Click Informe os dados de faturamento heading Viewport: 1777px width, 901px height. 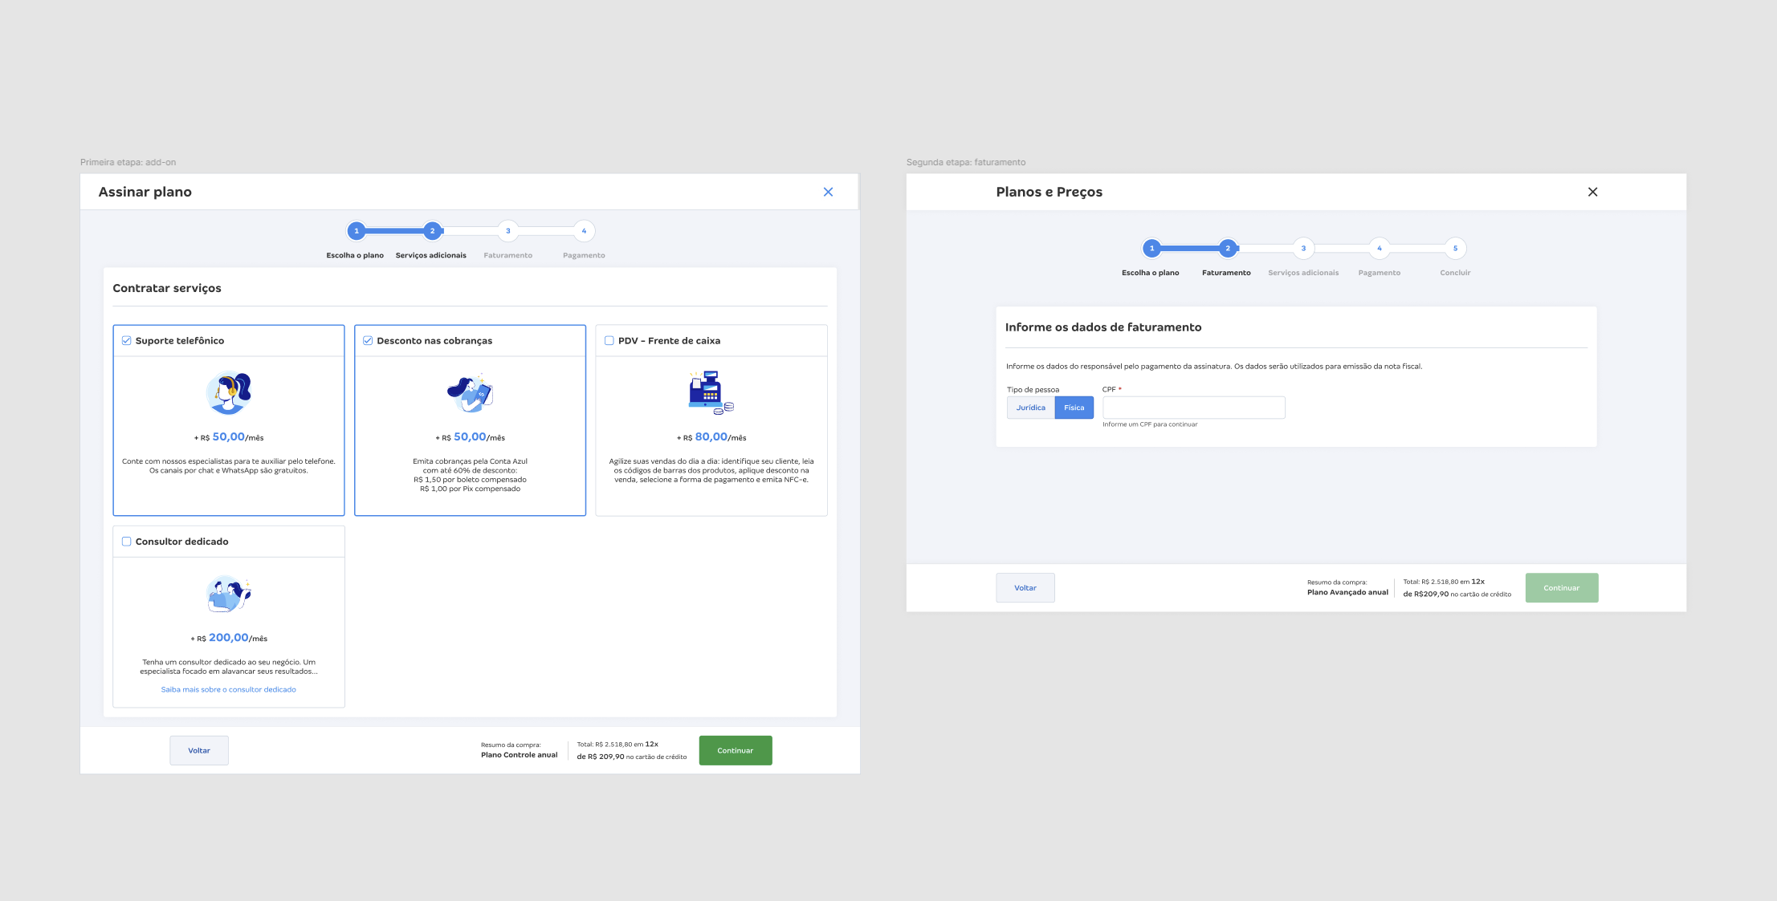[x=1103, y=327]
